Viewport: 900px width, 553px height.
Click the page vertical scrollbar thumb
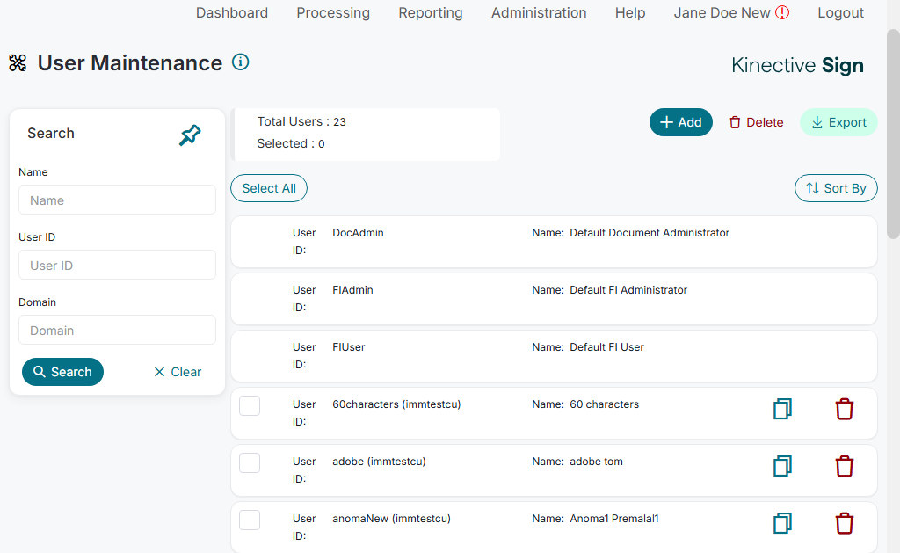coord(893,132)
